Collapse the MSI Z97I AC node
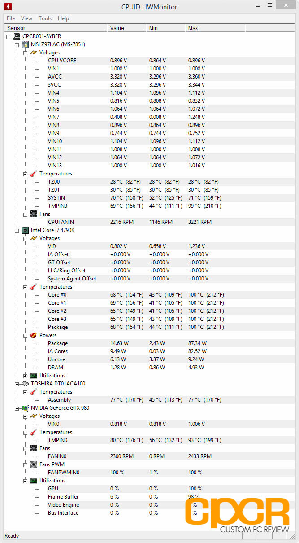This screenshot has width=299, height=543. [x=17, y=45]
